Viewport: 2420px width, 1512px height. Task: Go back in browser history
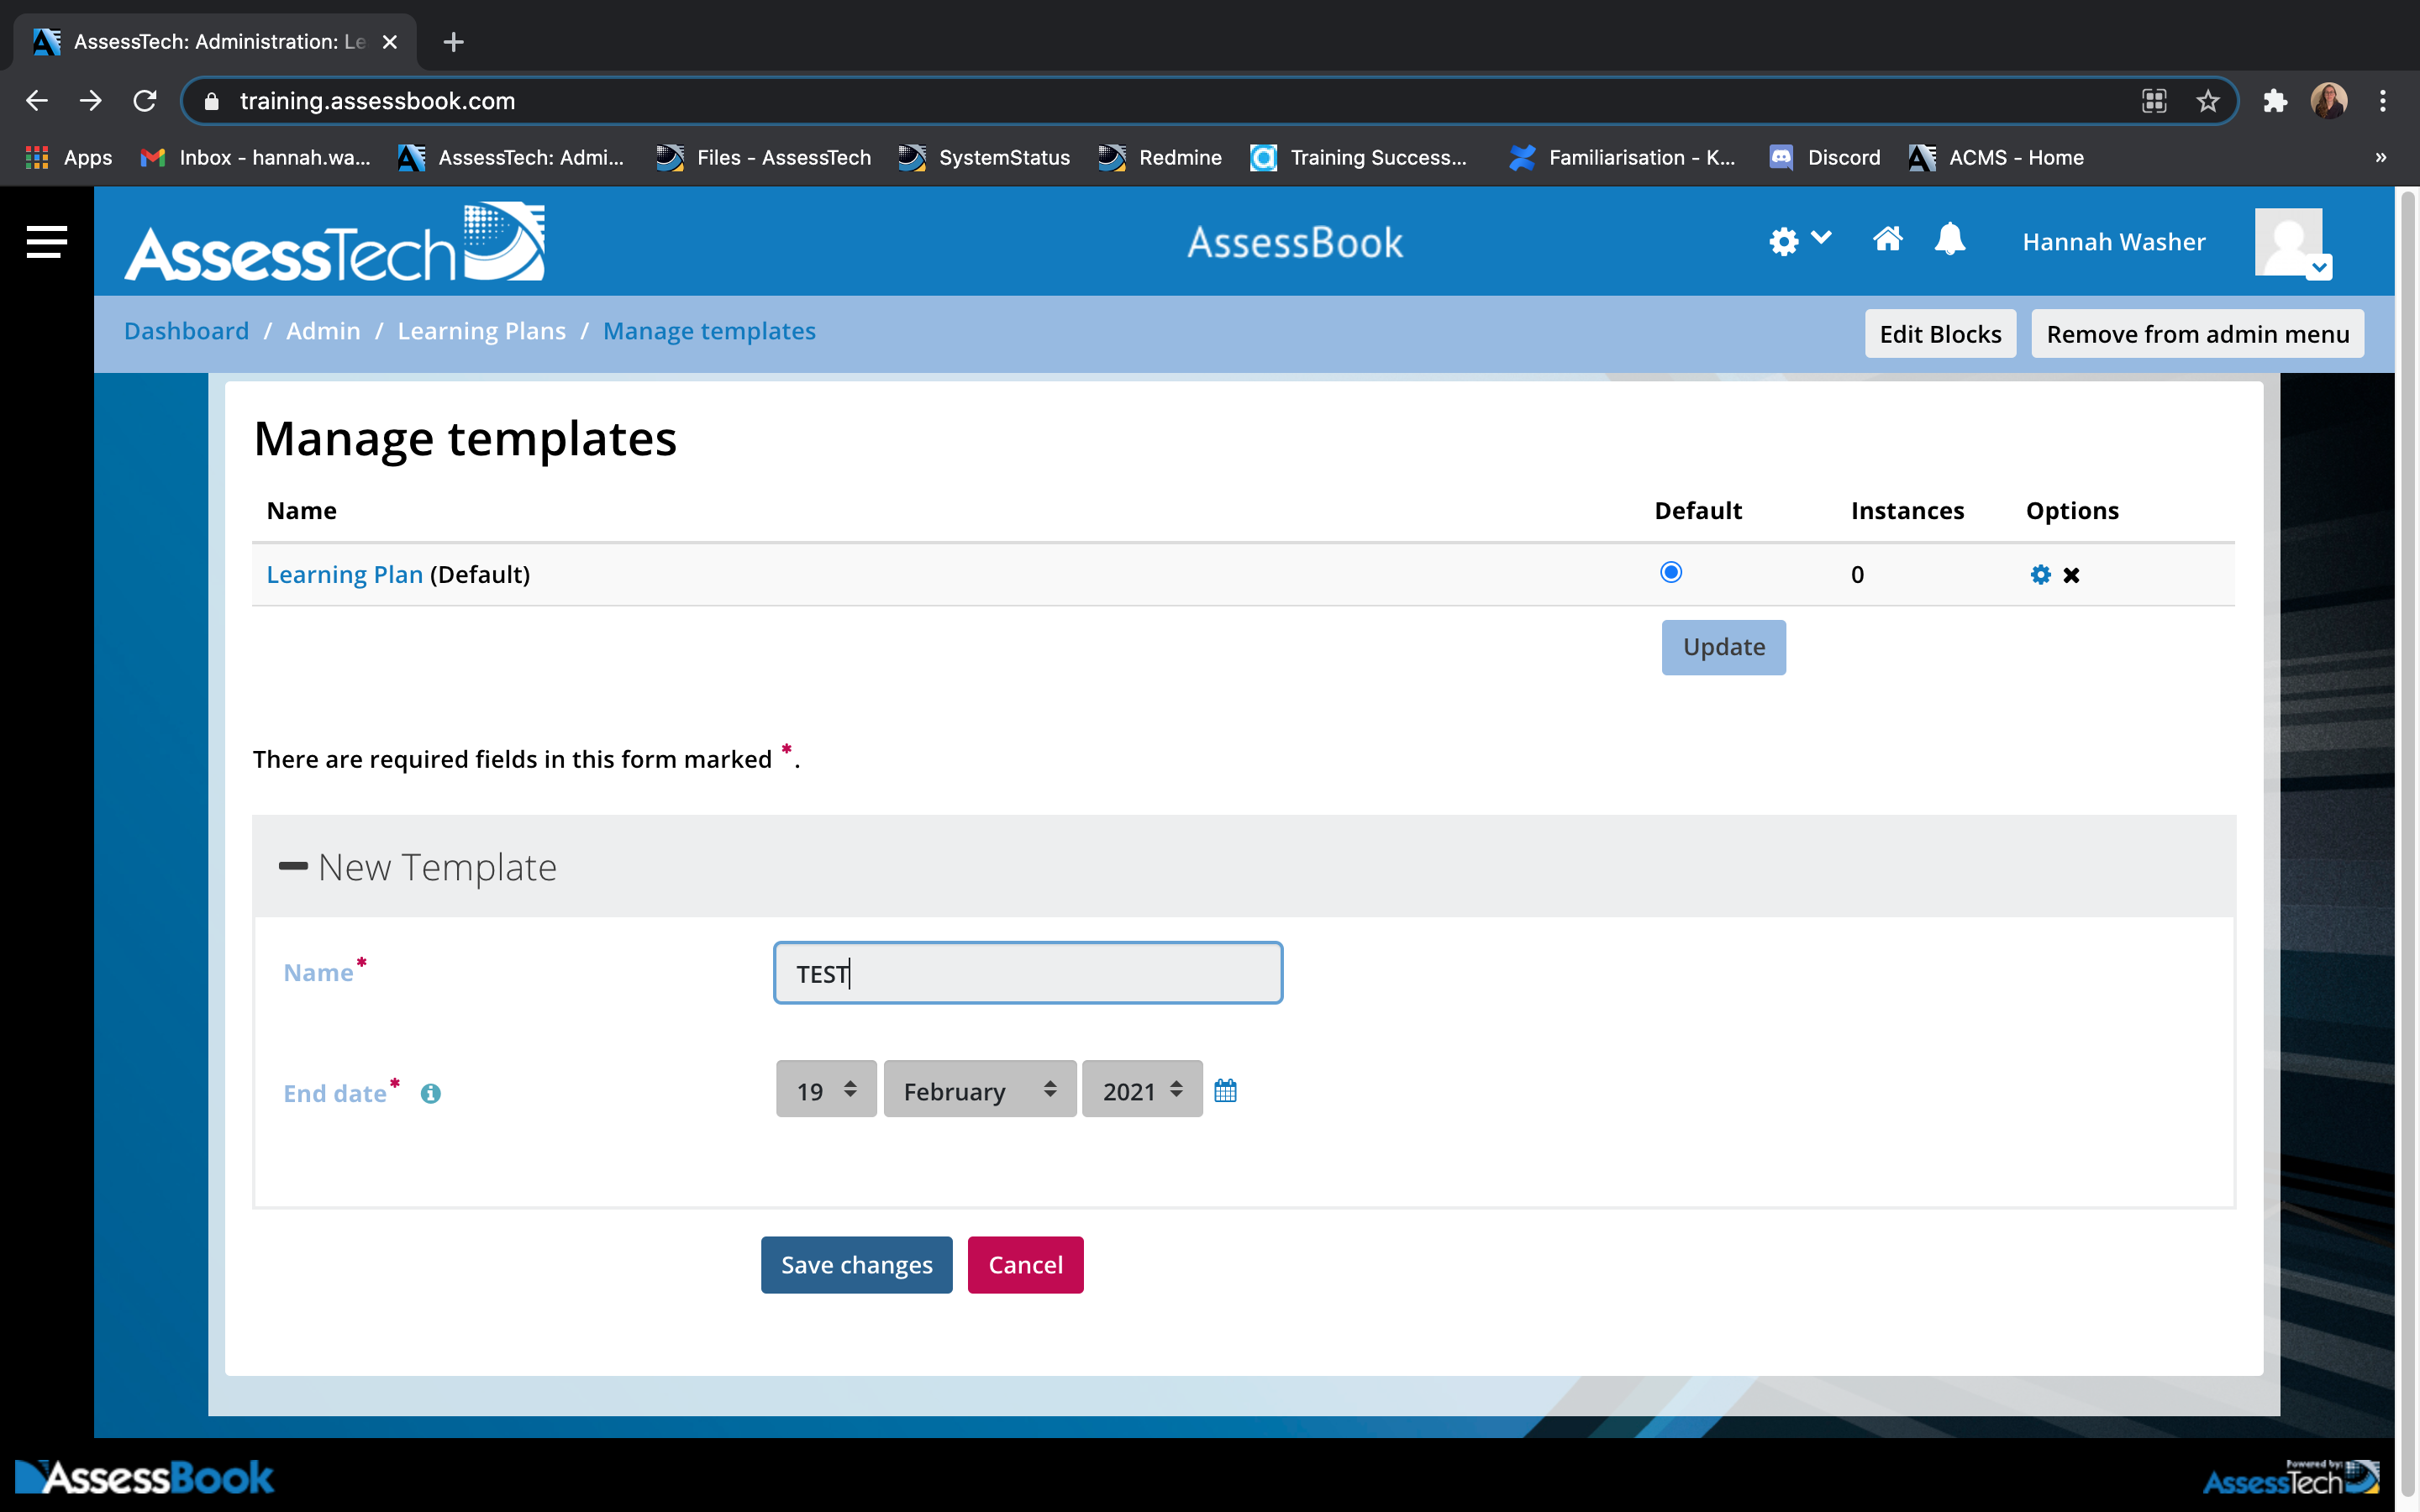point(37,101)
